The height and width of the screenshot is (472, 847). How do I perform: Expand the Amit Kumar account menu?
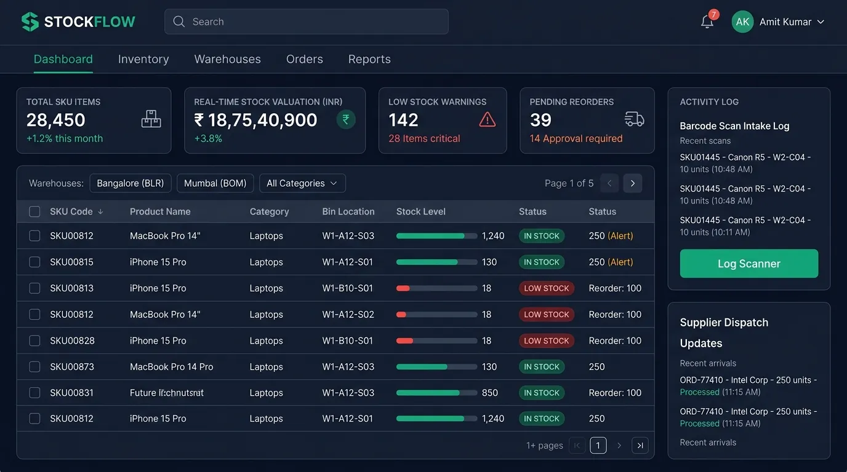pyautogui.click(x=821, y=22)
